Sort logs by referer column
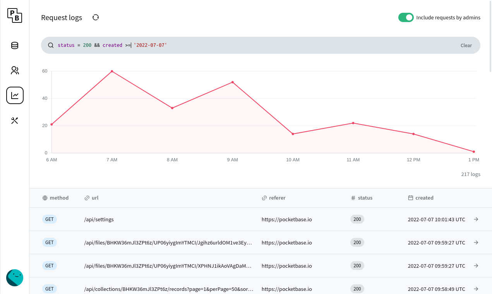This screenshot has width=492, height=294. tap(273, 198)
